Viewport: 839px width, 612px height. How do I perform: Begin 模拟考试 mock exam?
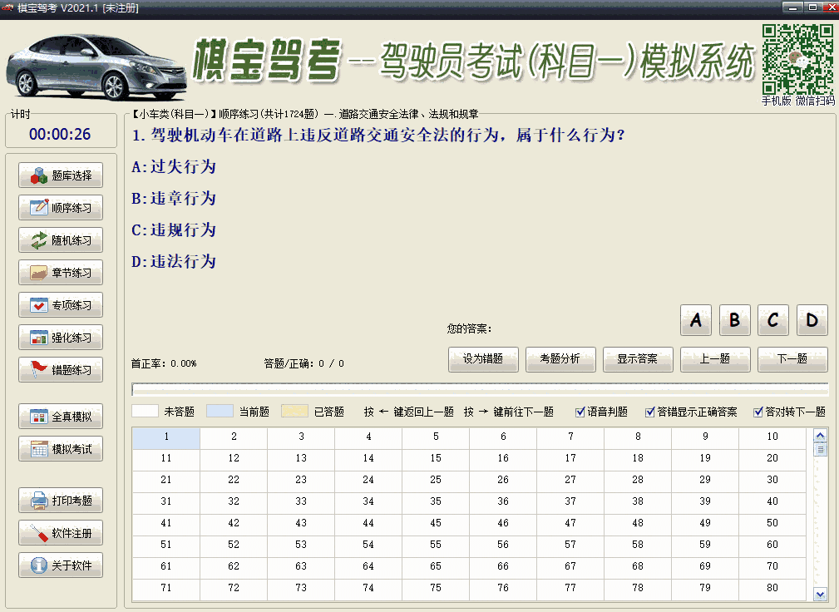tap(59, 448)
